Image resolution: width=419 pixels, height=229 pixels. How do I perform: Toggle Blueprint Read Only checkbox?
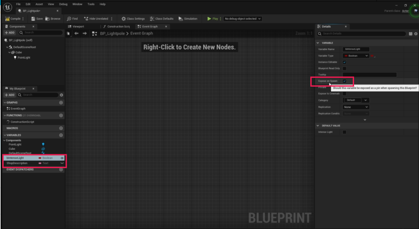coord(344,68)
